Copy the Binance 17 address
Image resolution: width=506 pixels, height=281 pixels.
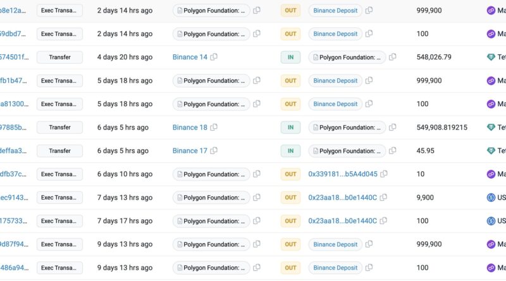(214, 151)
